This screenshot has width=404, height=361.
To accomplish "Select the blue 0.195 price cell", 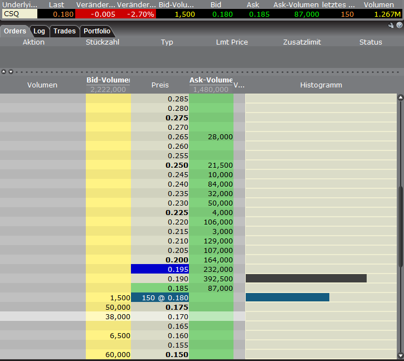I will click(x=160, y=269).
